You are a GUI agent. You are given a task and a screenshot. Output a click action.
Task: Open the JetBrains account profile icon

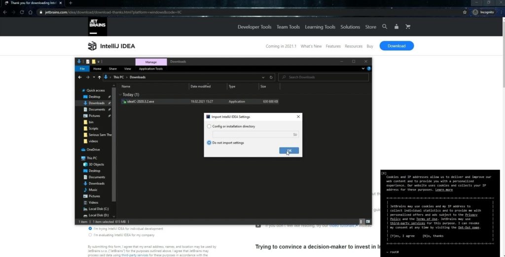tap(396, 27)
